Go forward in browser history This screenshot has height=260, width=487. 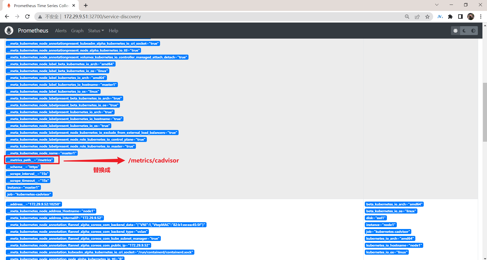tap(17, 17)
